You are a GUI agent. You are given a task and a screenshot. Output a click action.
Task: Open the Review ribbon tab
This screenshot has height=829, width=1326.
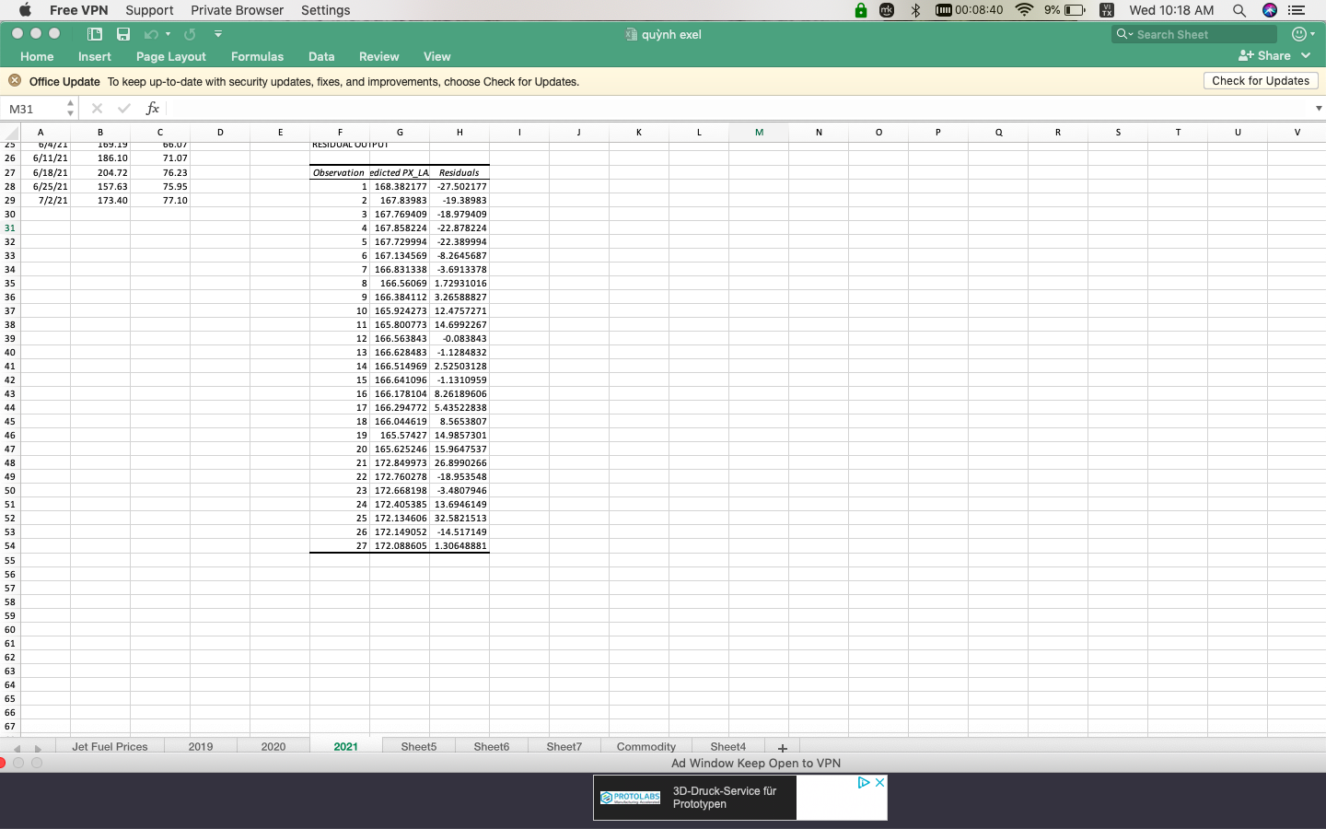(379, 56)
